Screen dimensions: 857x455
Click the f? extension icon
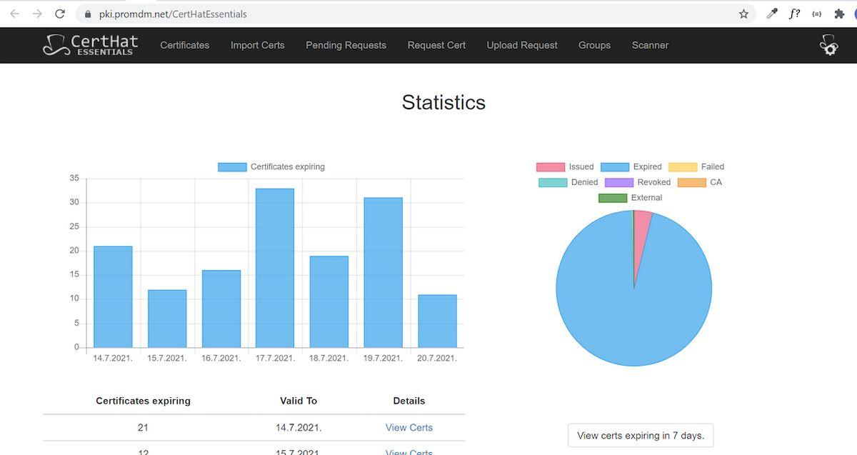pyautogui.click(x=794, y=14)
